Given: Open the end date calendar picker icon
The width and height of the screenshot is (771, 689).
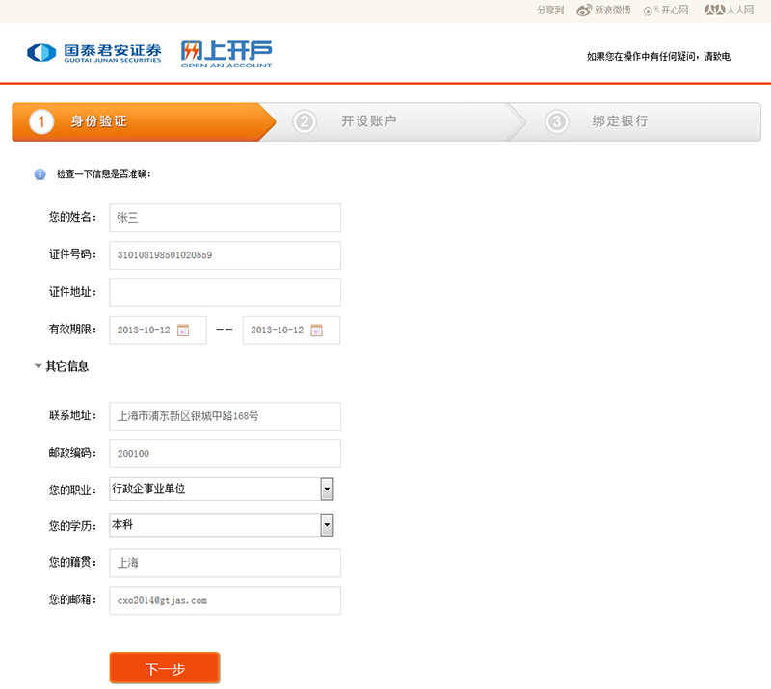Looking at the screenshot, I should point(316,331).
